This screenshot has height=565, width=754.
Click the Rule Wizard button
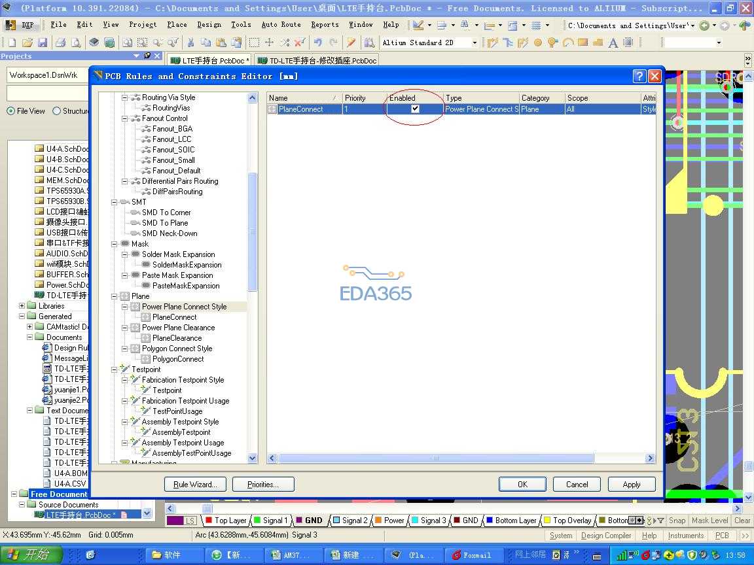[x=195, y=485]
